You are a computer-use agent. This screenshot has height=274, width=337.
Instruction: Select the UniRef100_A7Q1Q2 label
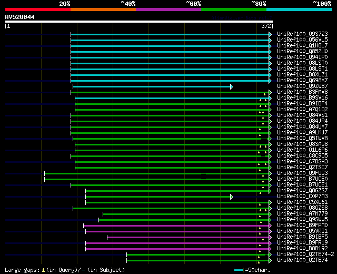tap(302, 110)
